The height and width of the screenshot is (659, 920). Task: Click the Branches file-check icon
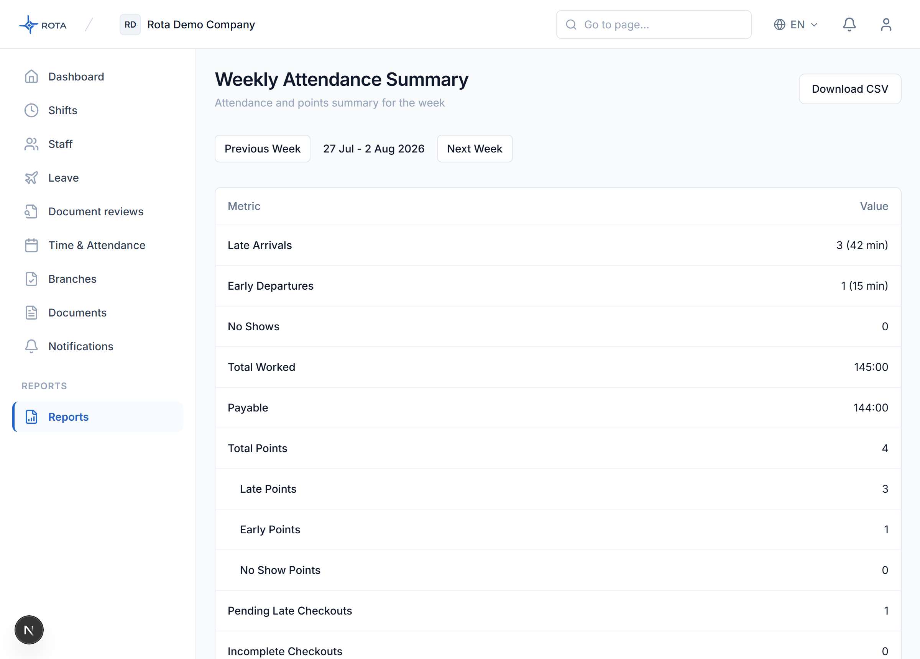pos(31,279)
